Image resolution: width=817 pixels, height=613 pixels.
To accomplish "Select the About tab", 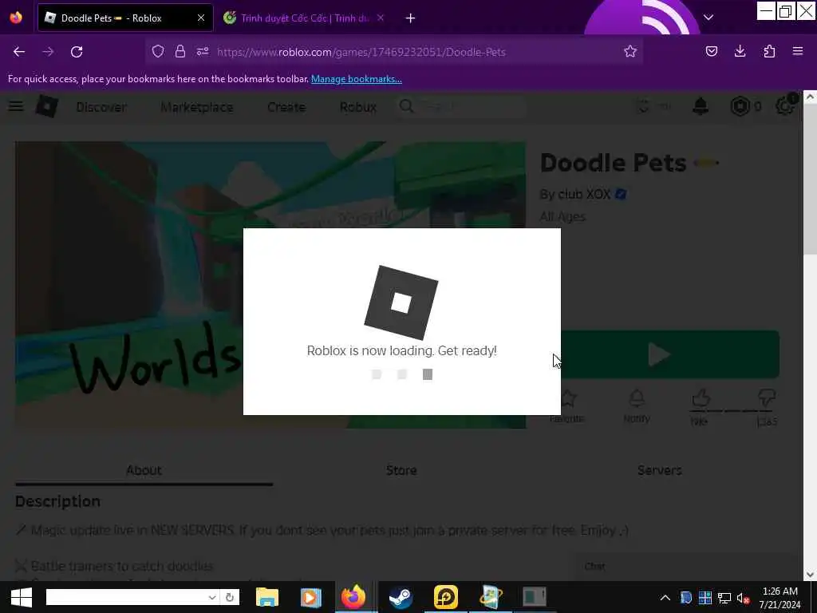I will (x=144, y=469).
